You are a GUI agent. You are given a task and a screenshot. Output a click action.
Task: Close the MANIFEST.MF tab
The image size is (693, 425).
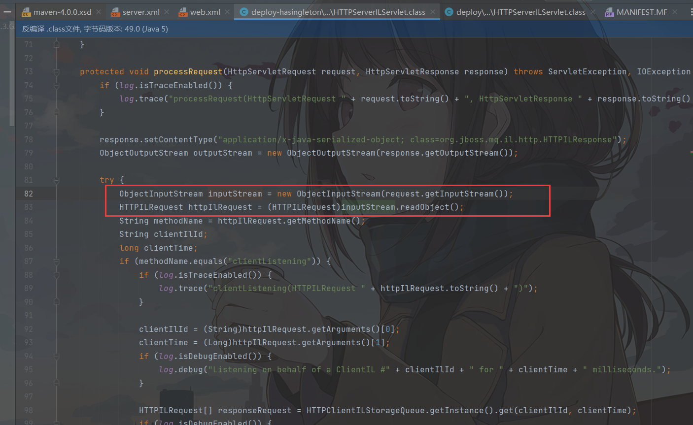pos(675,12)
